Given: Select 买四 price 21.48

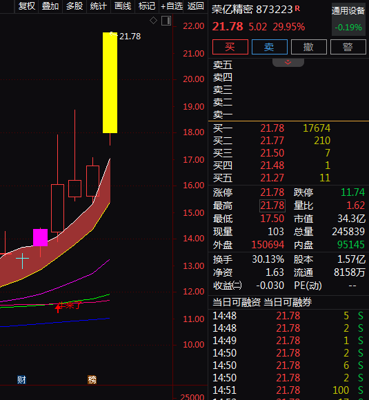Looking at the screenshot, I should 272,166.
